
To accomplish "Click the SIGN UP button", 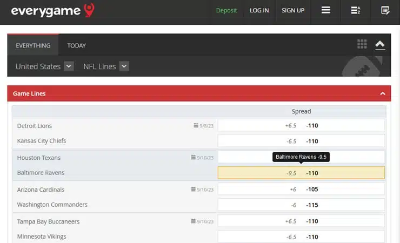I will 293,10.
